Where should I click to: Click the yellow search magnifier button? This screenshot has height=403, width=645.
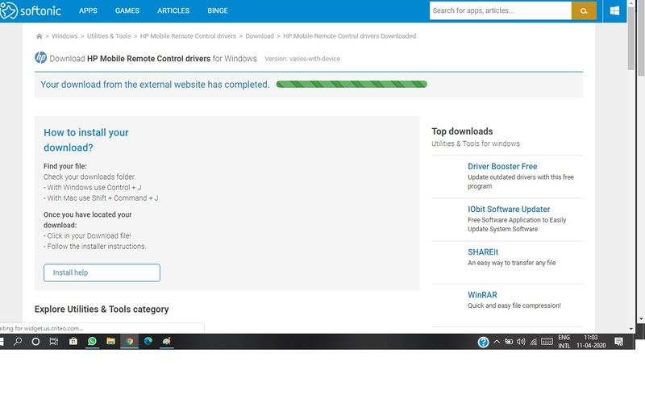click(x=584, y=10)
